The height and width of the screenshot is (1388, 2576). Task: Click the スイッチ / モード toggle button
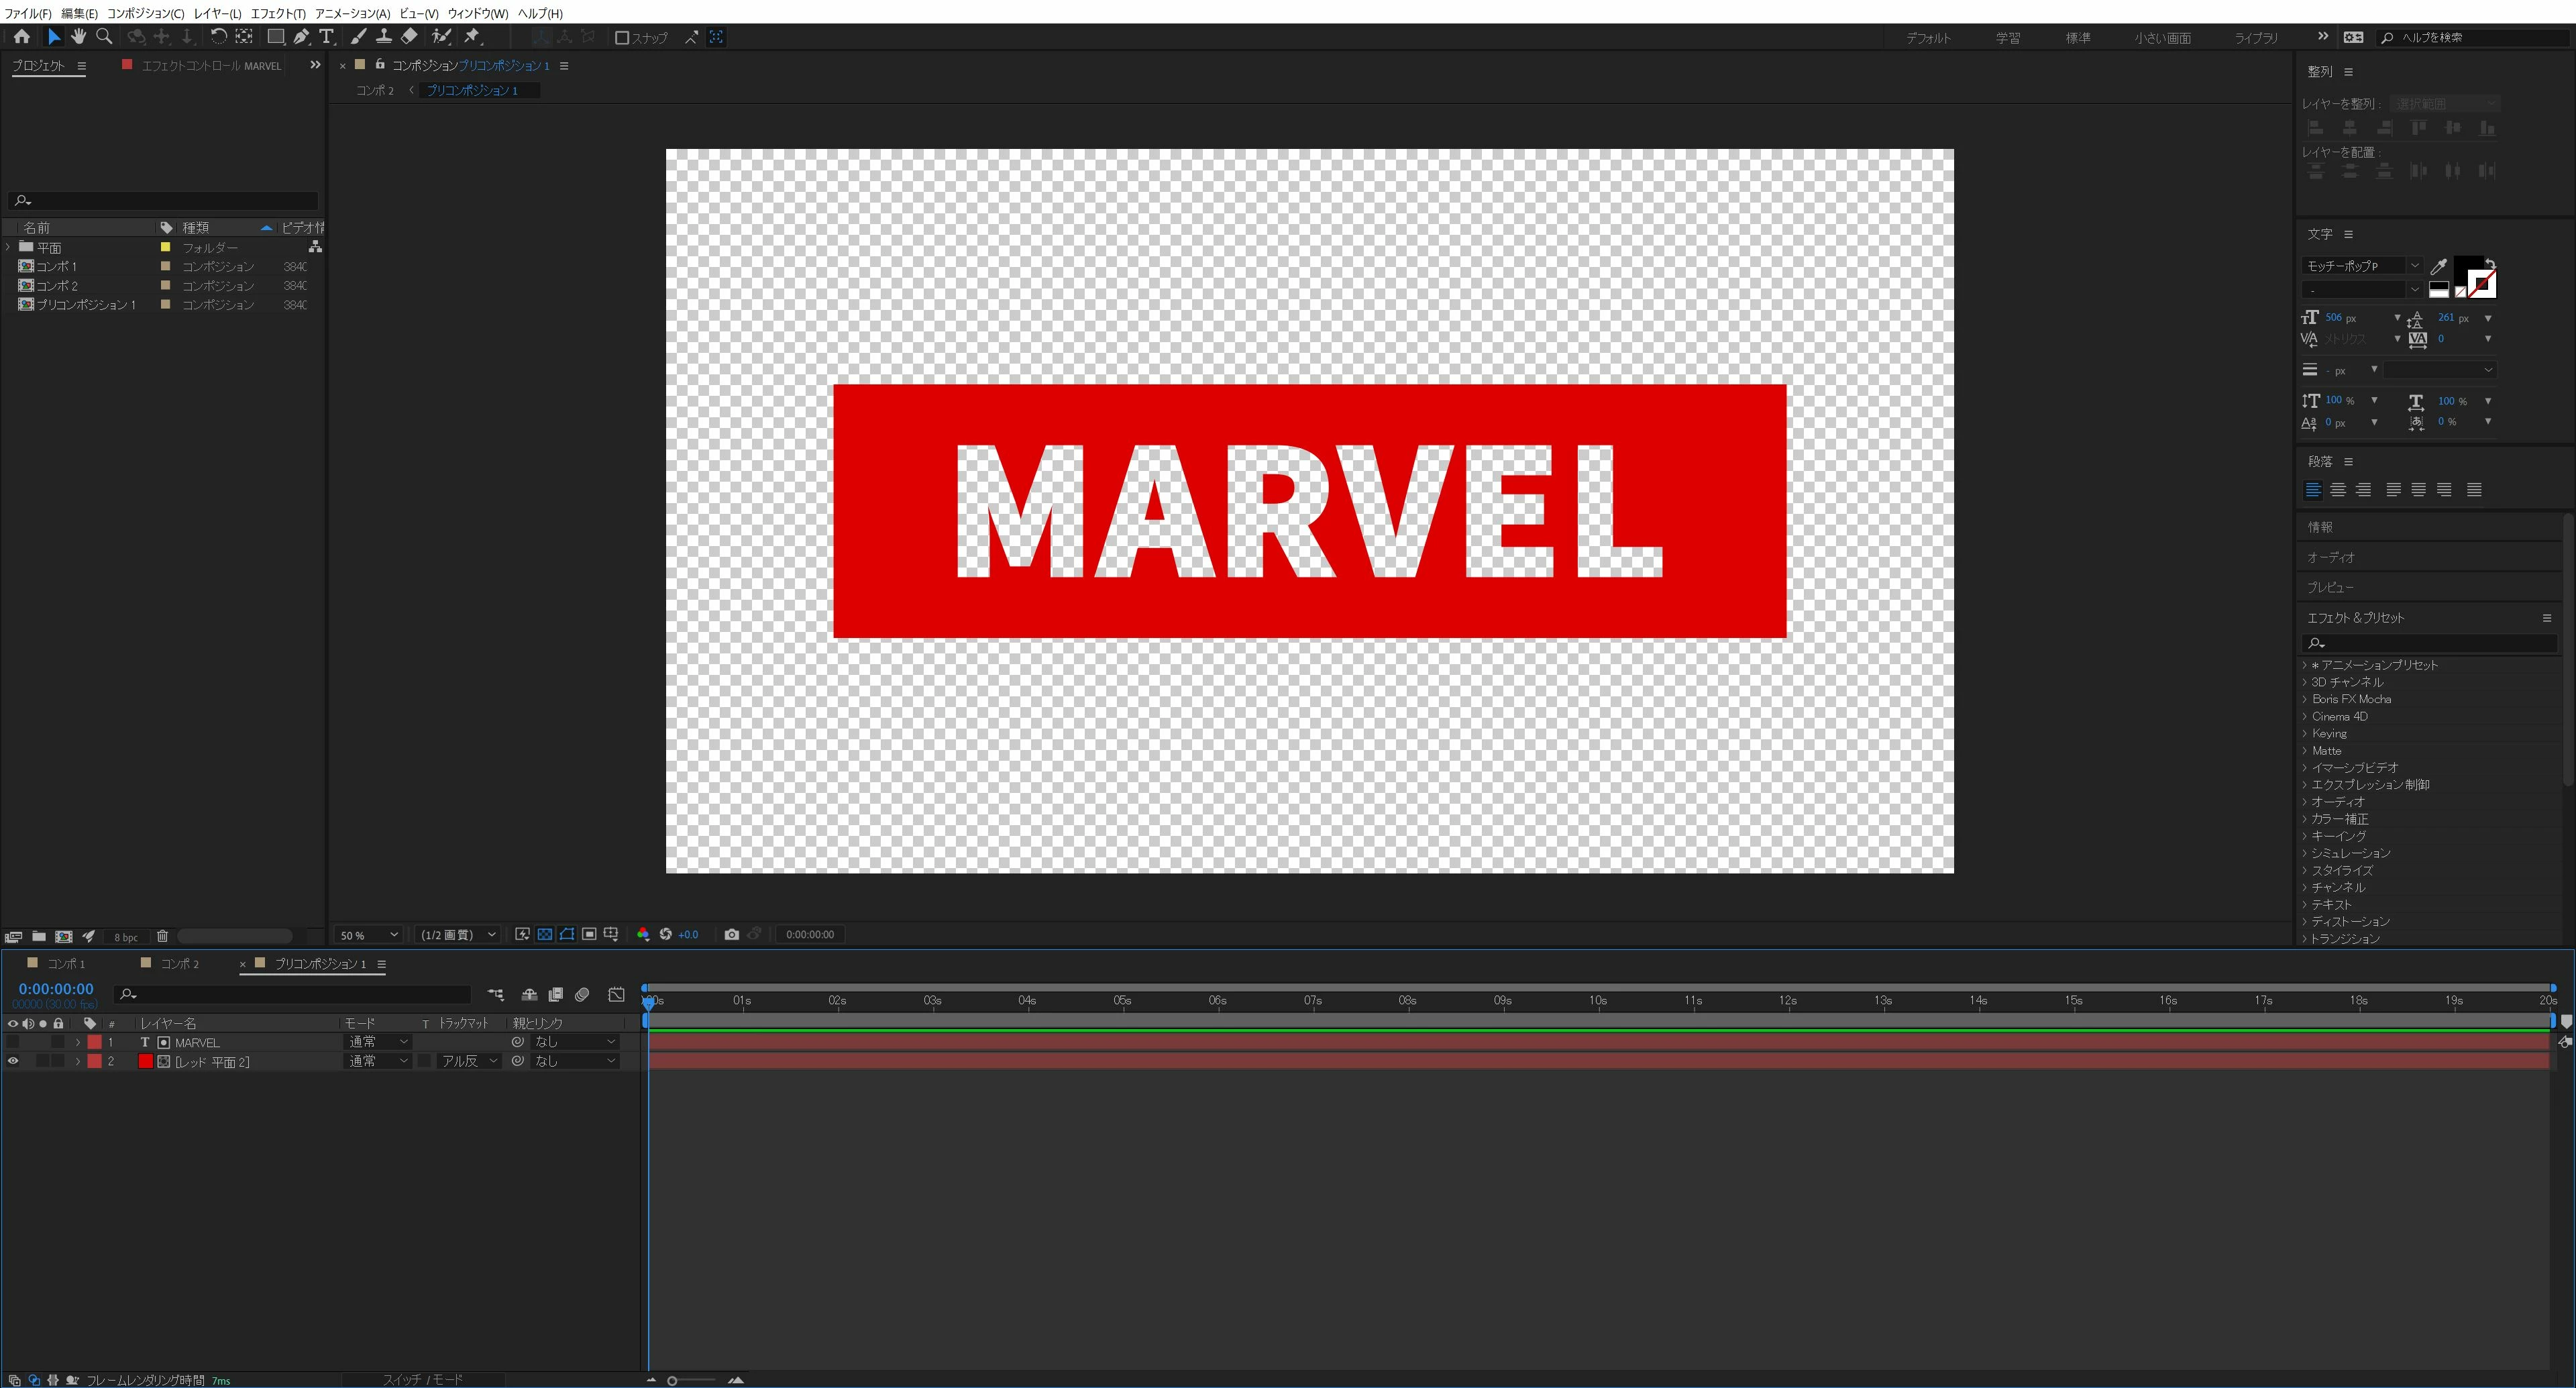click(423, 1380)
